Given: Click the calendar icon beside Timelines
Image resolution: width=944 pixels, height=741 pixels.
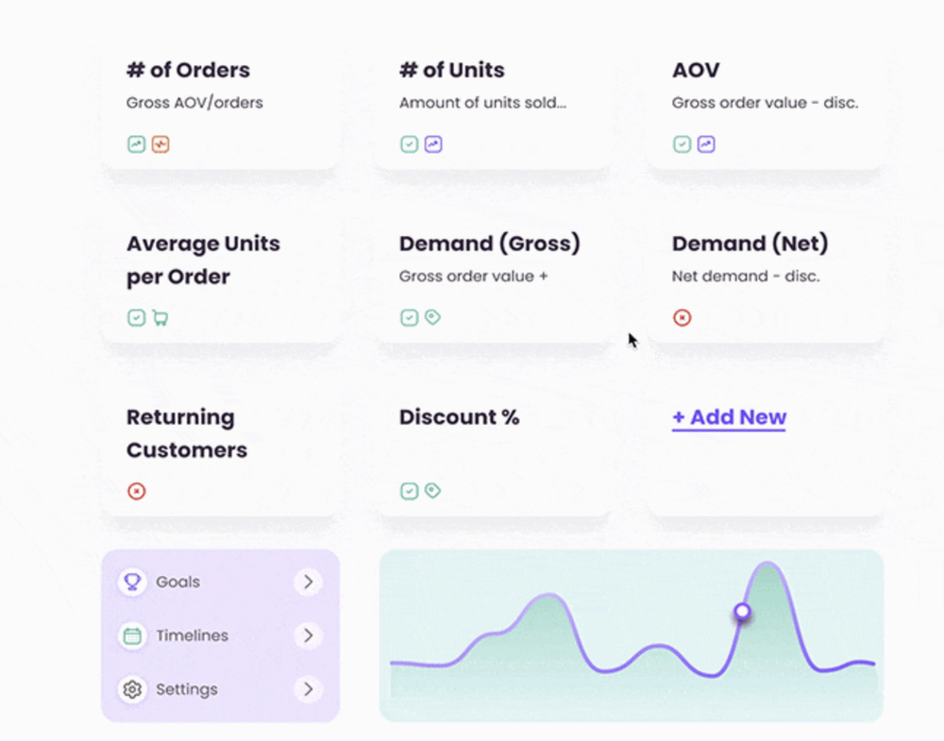Looking at the screenshot, I should tap(132, 635).
